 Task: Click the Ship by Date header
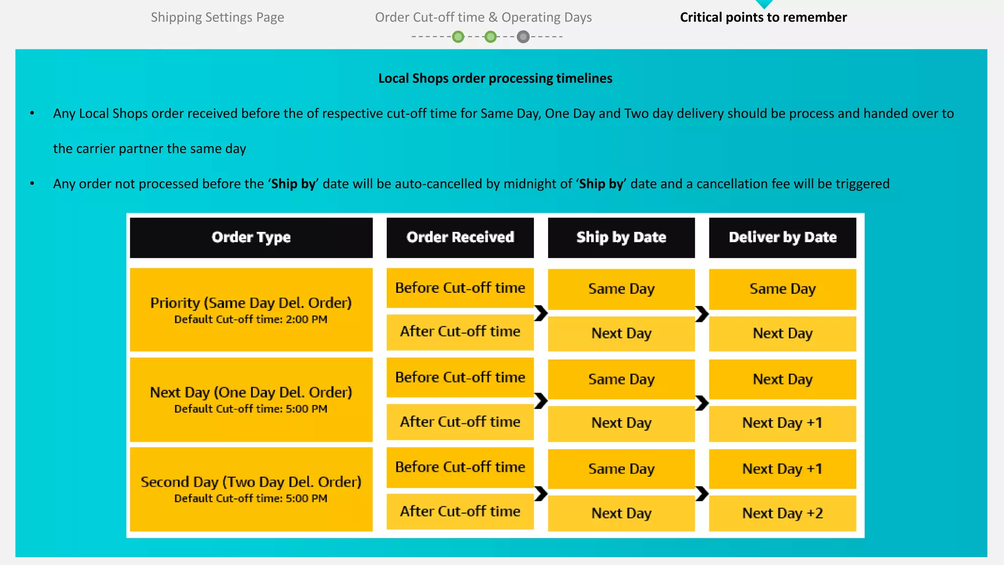[621, 237]
